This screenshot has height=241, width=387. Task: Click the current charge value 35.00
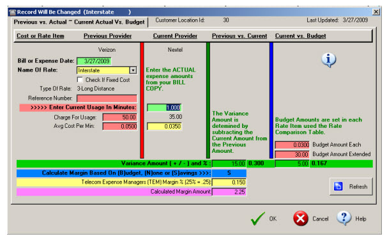pos(176,117)
